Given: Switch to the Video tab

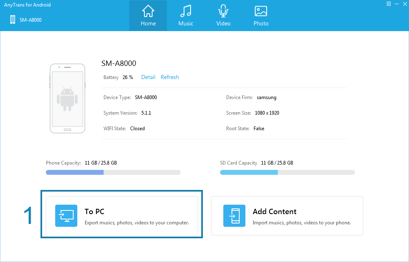Looking at the screenshot, I should point(223,16).
